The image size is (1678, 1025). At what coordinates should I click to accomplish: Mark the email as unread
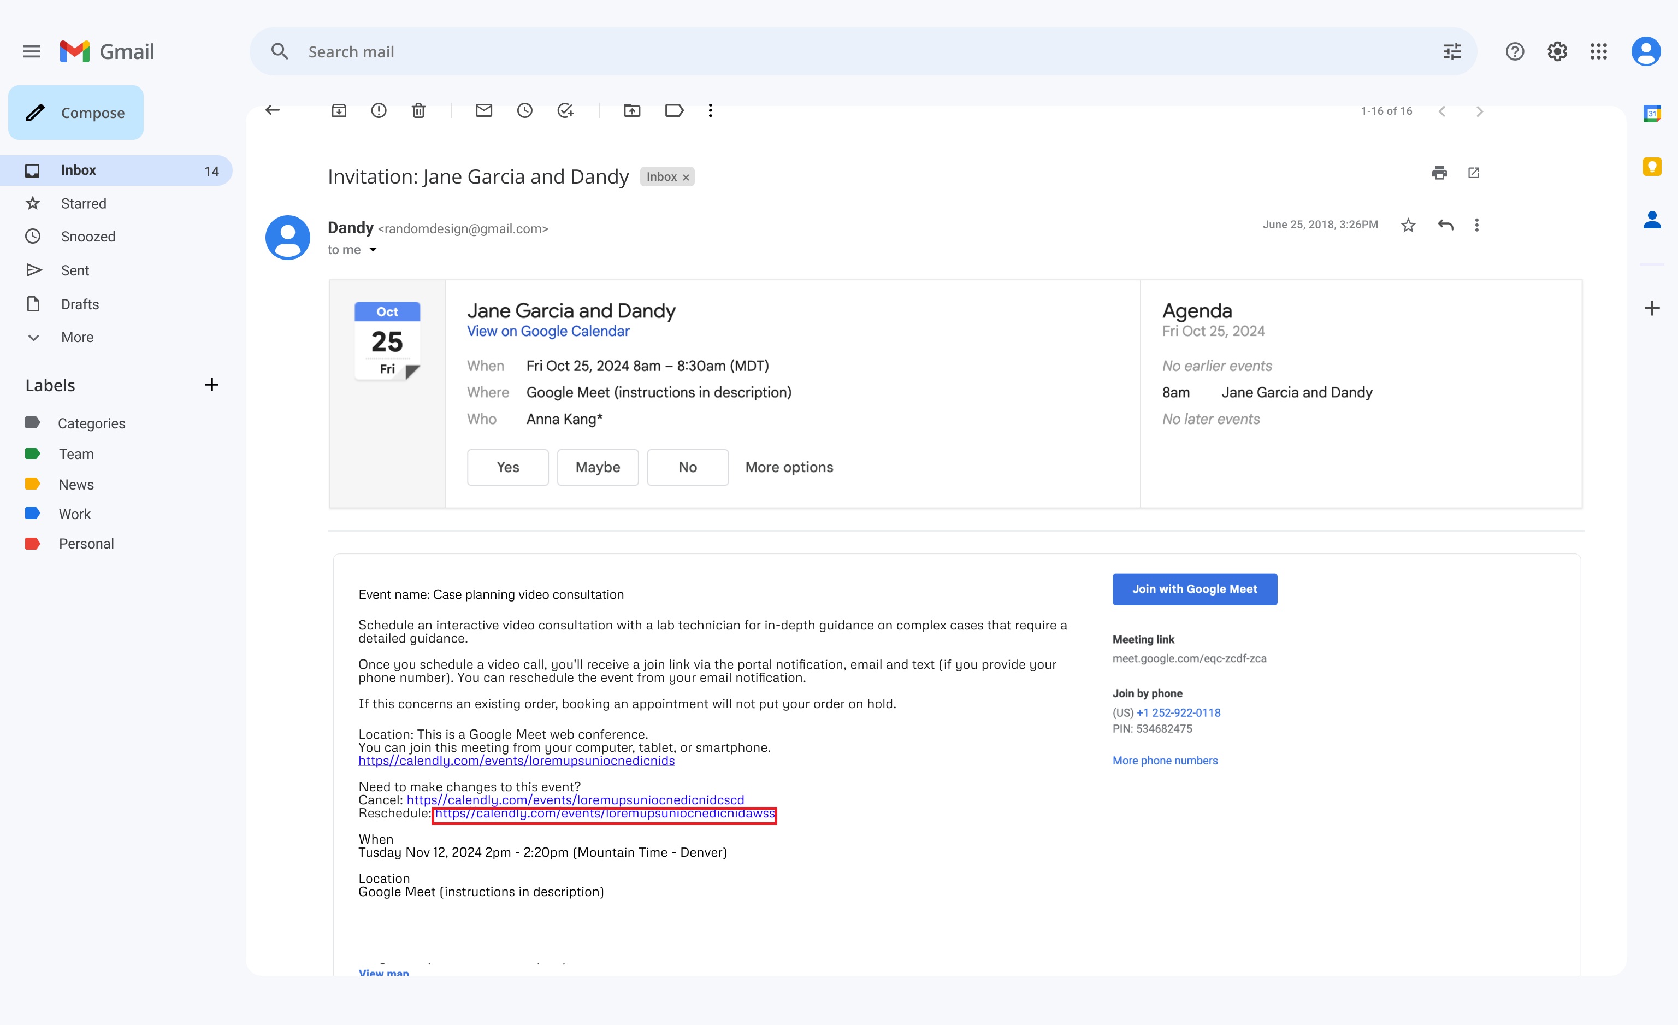coord(483,110)
